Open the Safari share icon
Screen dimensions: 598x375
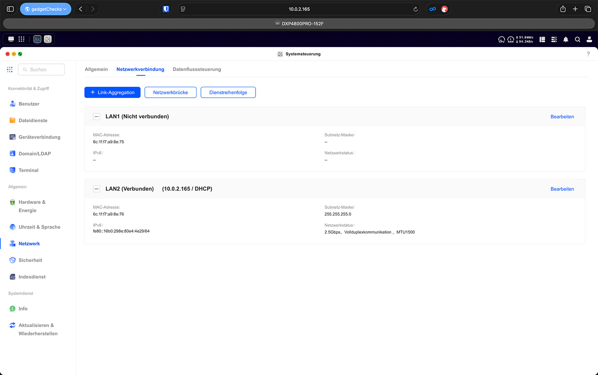pyautogui.click(x=563, y=9)
